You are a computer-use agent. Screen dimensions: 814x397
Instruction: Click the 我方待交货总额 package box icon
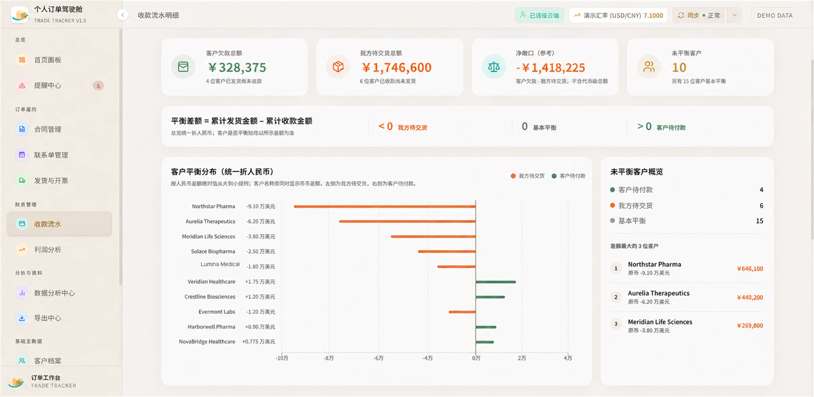point(338,67)
